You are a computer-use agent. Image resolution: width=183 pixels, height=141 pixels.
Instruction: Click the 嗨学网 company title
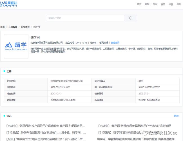tap(35, 37)
